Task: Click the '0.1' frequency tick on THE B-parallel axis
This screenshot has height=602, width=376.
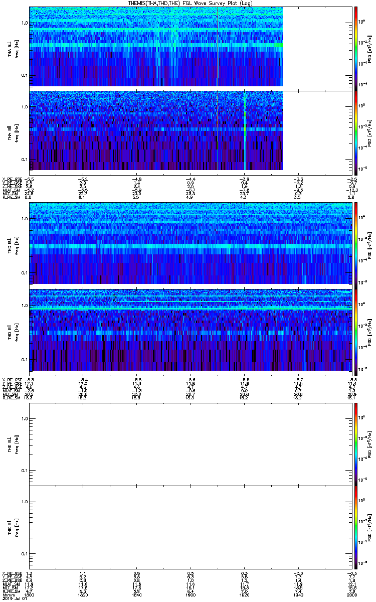Action: tap(24, 554)
